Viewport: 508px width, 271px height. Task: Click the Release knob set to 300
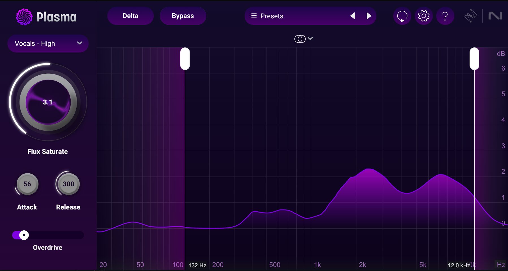[68, 184]
